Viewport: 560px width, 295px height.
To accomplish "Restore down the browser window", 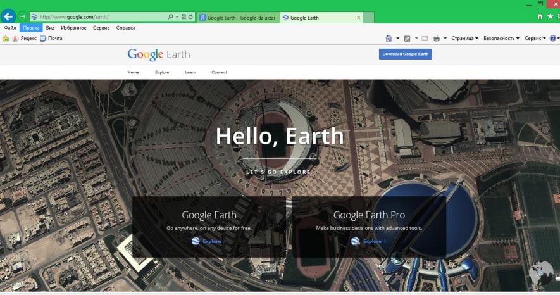I will click(x=540, y=4).
